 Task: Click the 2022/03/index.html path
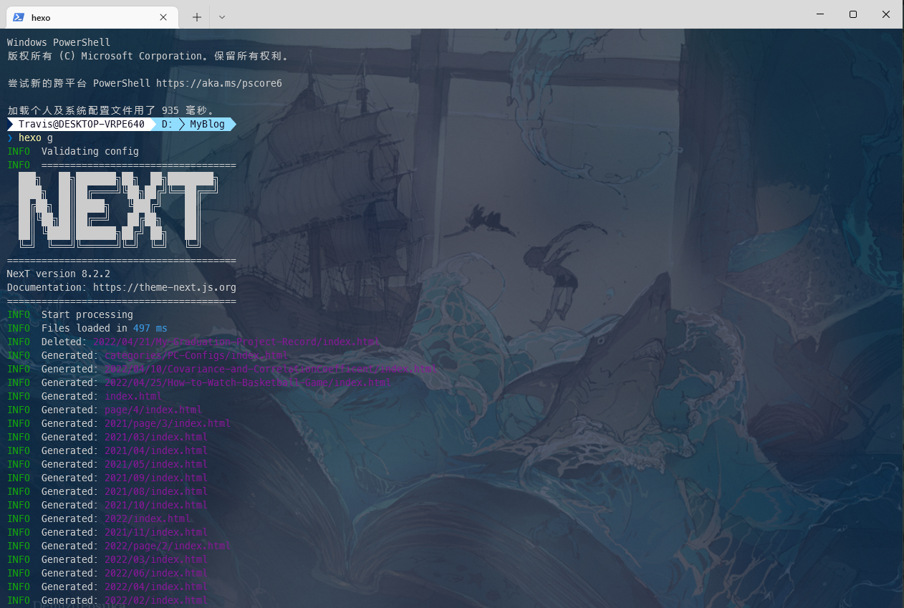(156, 559)
